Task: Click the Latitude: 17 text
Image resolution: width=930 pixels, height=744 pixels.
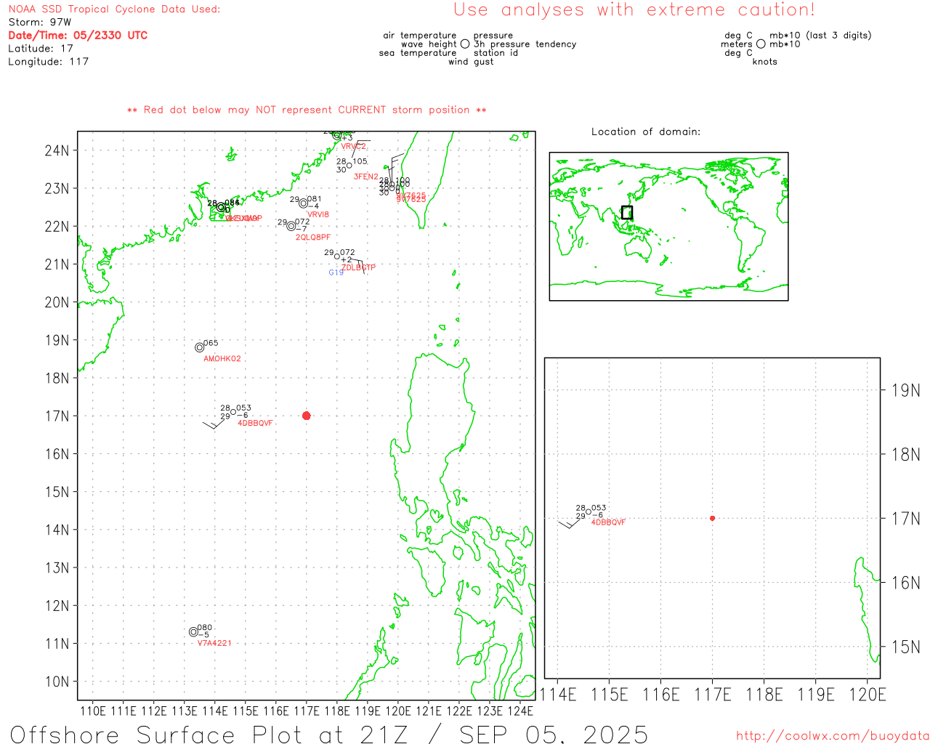Action: (x=41, y=49)
